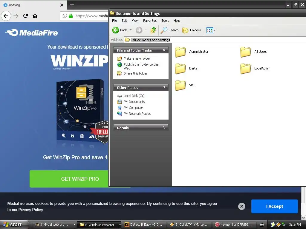Click the green Back button in Explorer

click(x=120, y=30)
